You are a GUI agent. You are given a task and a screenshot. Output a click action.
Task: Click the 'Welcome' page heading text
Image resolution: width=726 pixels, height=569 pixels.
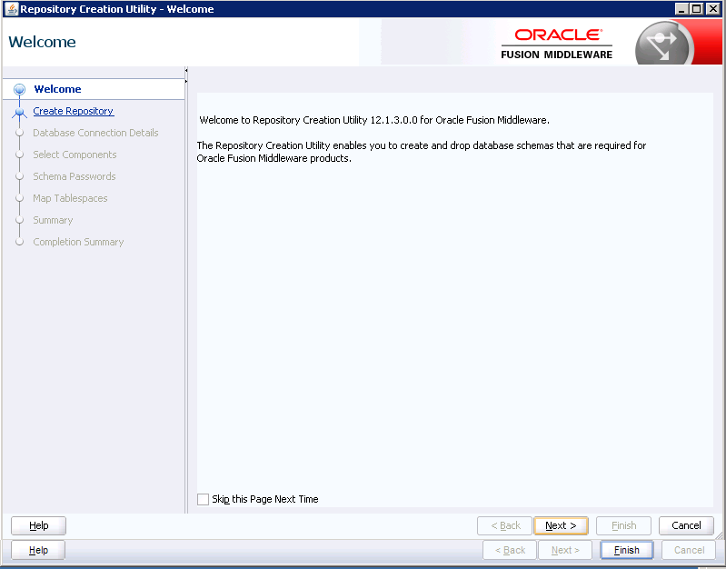(x=42, y=42)
